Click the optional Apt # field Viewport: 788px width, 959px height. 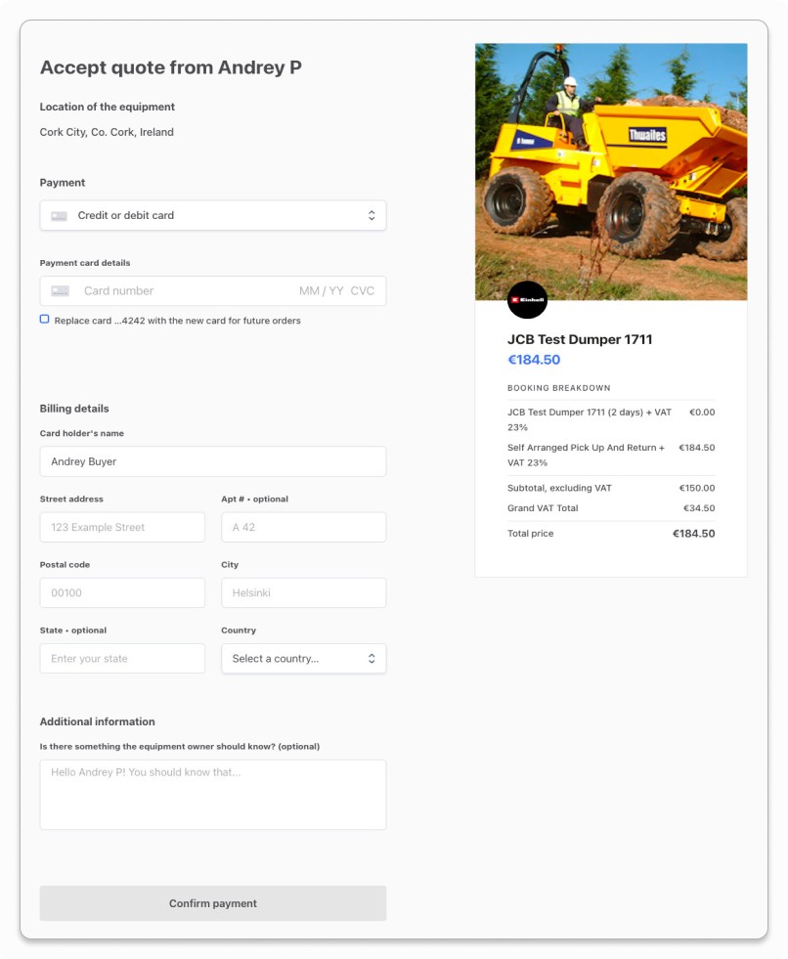(303, 527)
